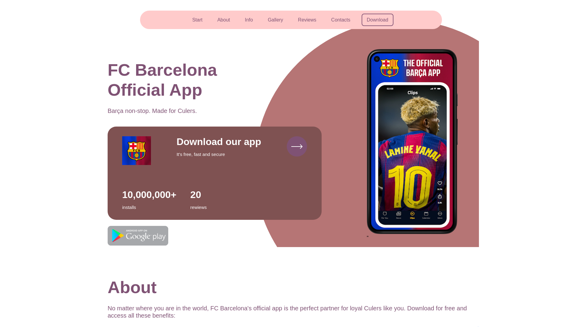Image resolution: width=582 pixels, height=327 pixels.
Task: Go to the Start nav item
Action: 197,20
